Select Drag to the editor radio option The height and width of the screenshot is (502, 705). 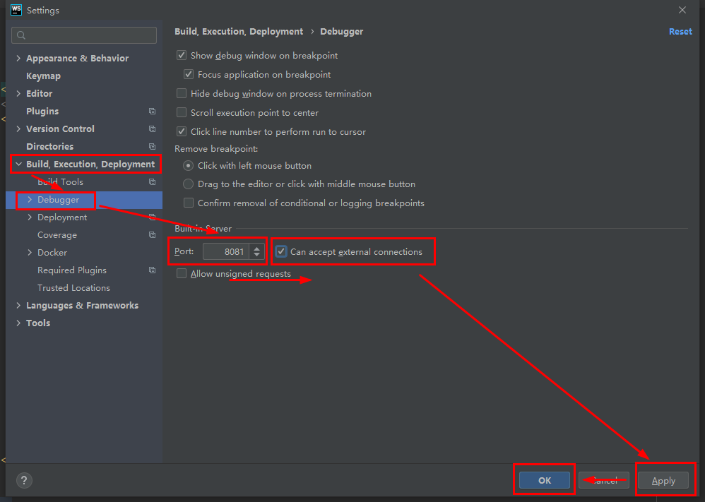point(188,184)
